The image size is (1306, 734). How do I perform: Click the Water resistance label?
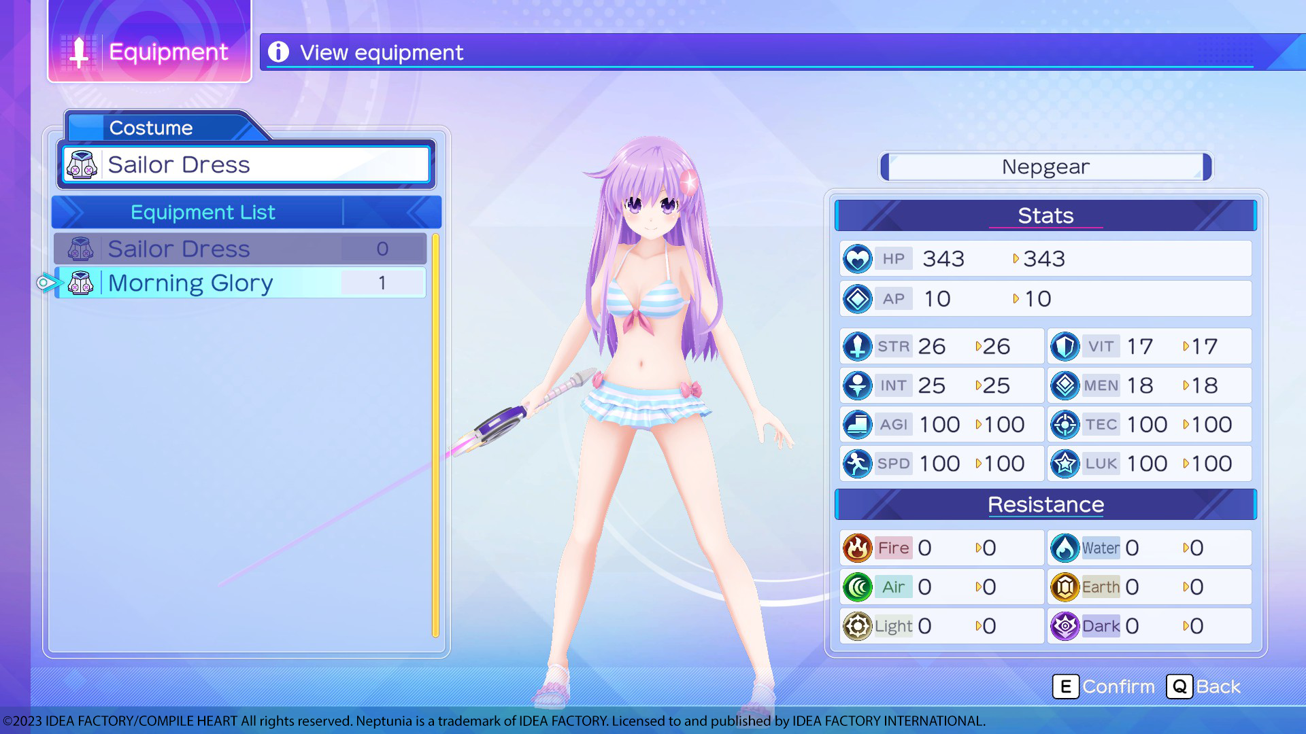[x=1101, y=548]
